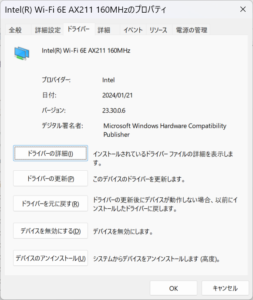Click the system uninstall description text (高度)
253x300 pixels.
pyautogui.click(x=156, y=259)
